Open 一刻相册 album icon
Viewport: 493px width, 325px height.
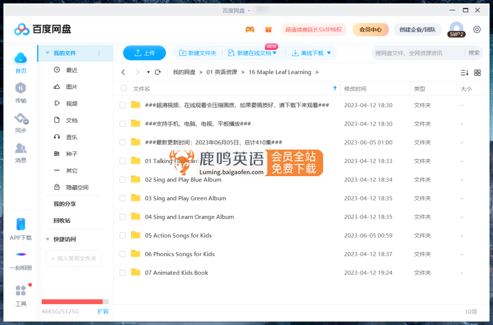coord(21,254)
